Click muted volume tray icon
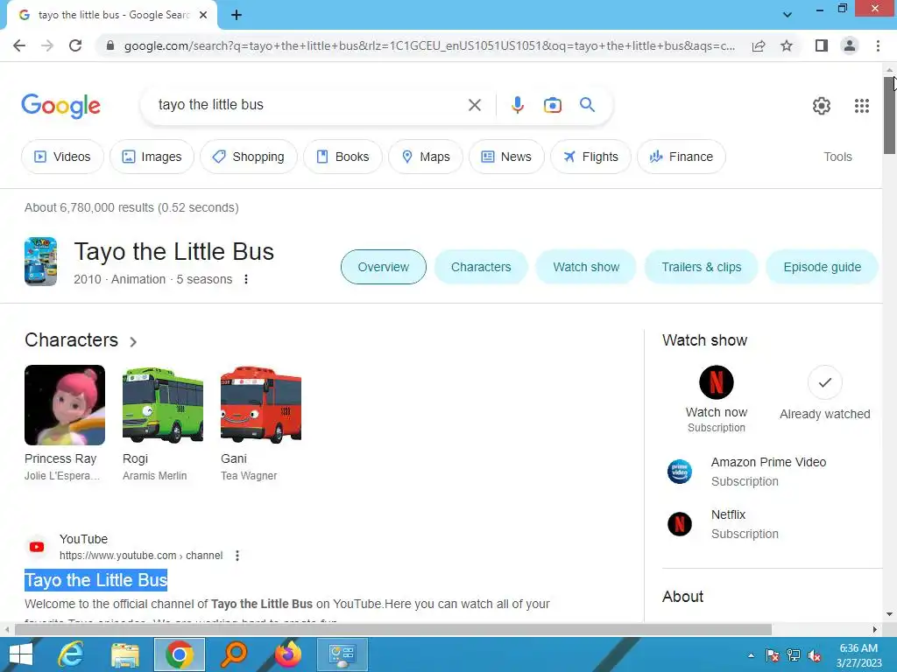This screenshot has height=672, width=897. click(816, 655)
